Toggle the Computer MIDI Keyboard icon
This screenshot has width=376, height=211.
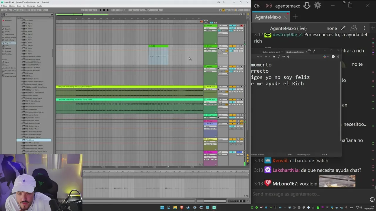tap(223, 10)
